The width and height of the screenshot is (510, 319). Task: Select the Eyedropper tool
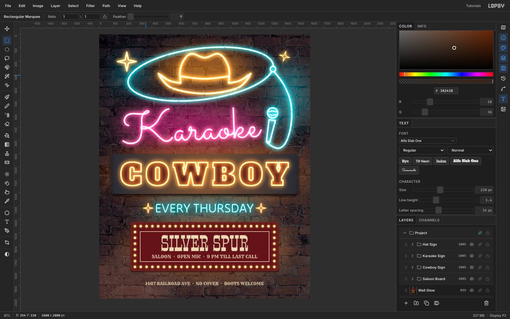(x=7, y=201)
